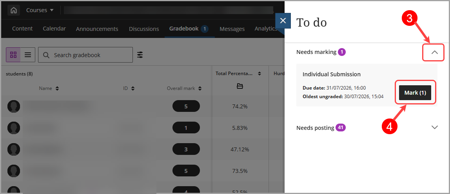Click the Needs posting 41 badge

click(341, 128)
